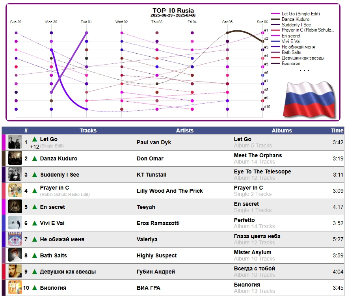Screen dimensions: 346x298
Task: Open the Глаза цвета неба album
Action: click(x=257, y=236)
